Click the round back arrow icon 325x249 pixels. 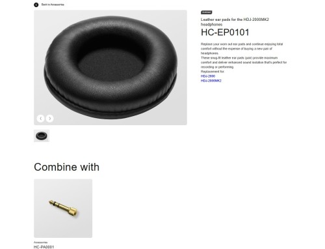point(36,5)
